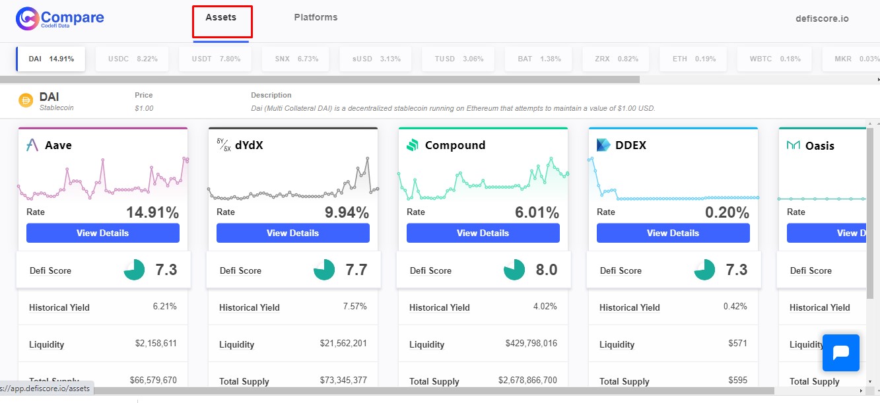Click the dYdX platform logo

224,145
